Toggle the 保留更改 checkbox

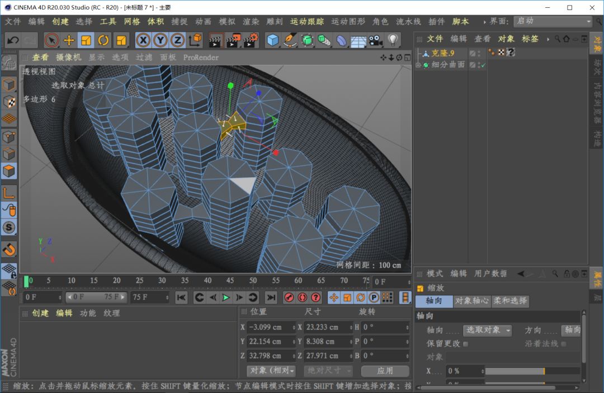[x=465, y=344]
